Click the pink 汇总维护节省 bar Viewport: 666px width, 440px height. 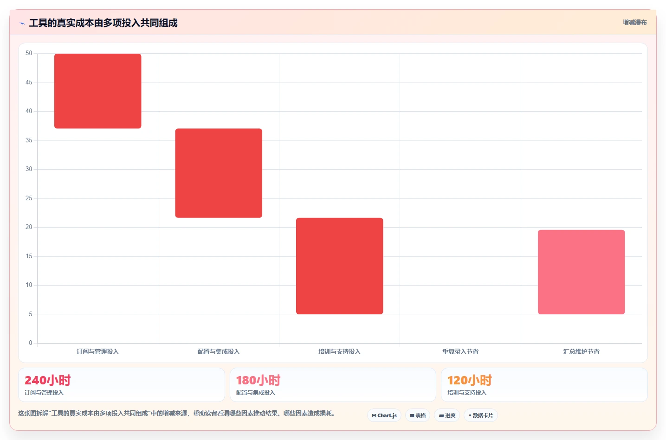(x=582, y=272)
